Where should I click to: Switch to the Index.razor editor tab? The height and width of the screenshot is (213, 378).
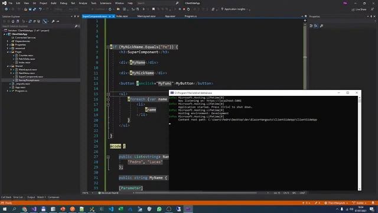(122, 16)
